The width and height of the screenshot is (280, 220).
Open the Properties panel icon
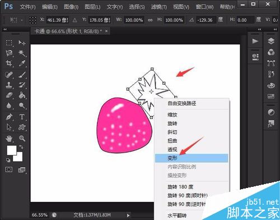[x=255, y=57]
